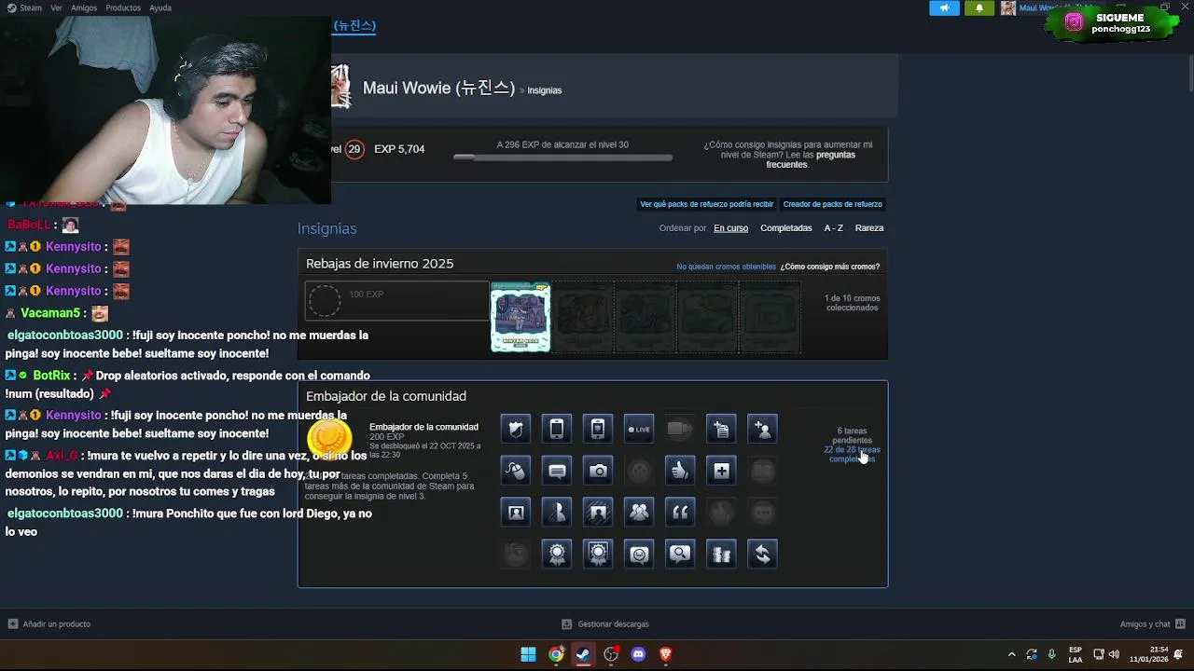The height and width of the screenshot is (671, 1194).
Task: Sort badges by Completadas
Action: pyautogui.click(x=786, y=228)
